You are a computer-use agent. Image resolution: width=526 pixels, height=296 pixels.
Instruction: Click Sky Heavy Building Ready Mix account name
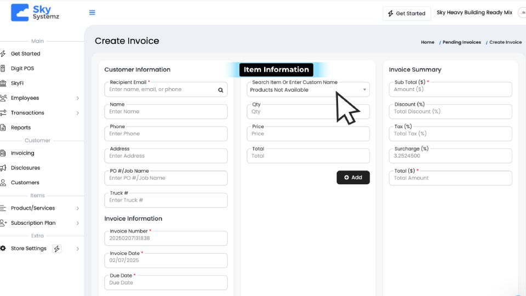point(474,13)
